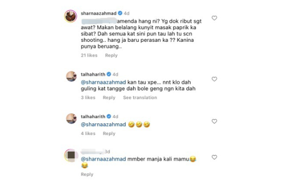The width and height of the screenshot is (288, 188).
Task: Open talhaharith's avatar on emoji comment
Action: coord(71,119)
